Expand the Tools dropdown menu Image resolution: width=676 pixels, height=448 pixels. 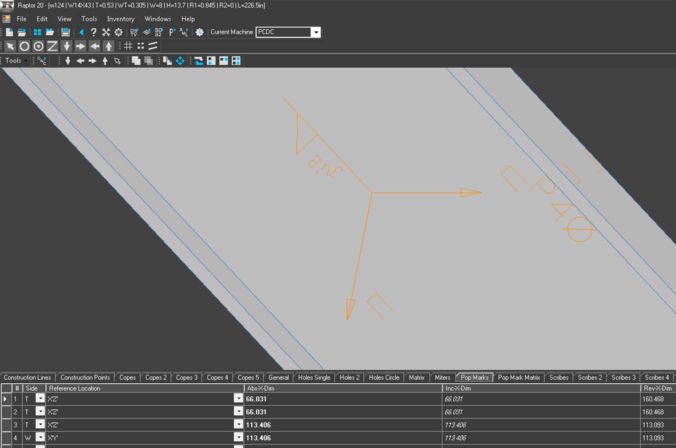click(16, 61)
